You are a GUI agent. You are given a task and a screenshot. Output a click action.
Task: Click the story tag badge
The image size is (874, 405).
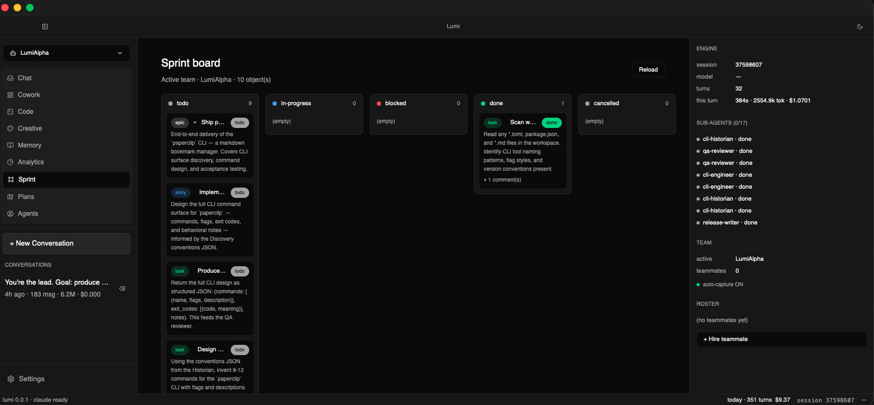181,192
